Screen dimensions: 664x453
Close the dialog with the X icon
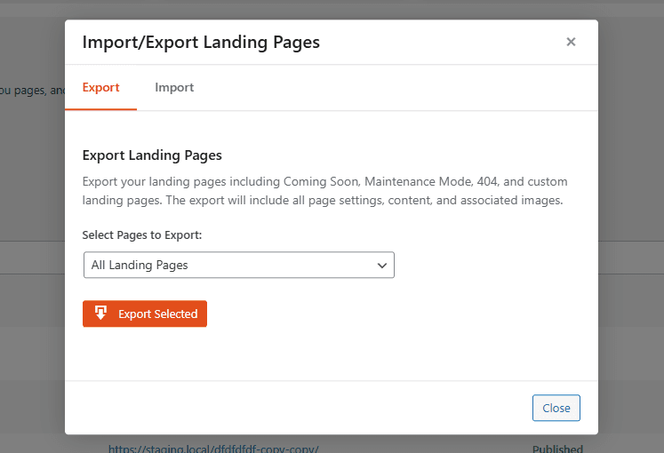coord(571,42)
